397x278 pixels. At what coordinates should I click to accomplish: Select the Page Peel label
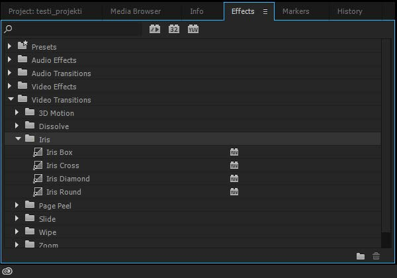pos(55,206)
